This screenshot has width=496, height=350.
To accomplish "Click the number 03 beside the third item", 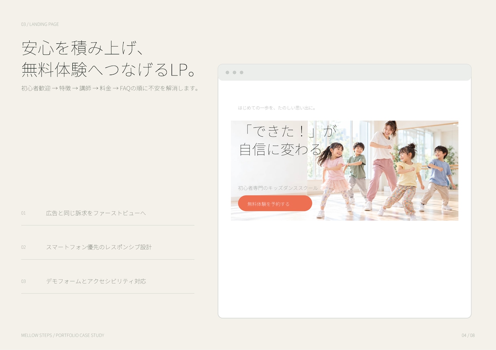I will tap(24, 281).
